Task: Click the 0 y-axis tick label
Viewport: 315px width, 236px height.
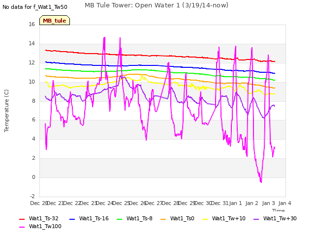Action: click(x=33, y=177)
